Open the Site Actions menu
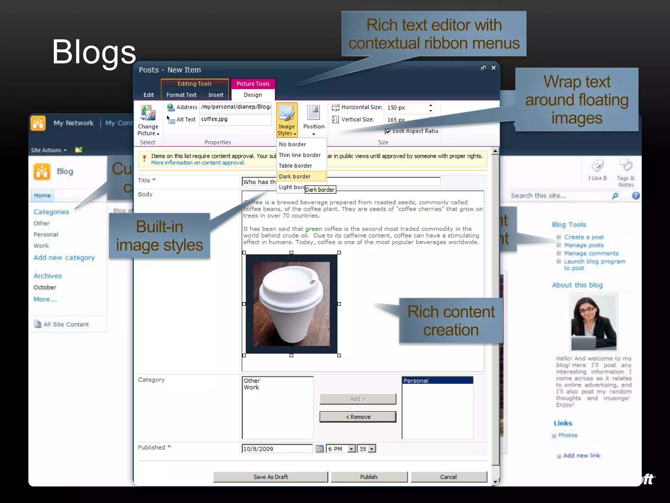The height and width of the screenshot is (503, 670). click(48, 150)
